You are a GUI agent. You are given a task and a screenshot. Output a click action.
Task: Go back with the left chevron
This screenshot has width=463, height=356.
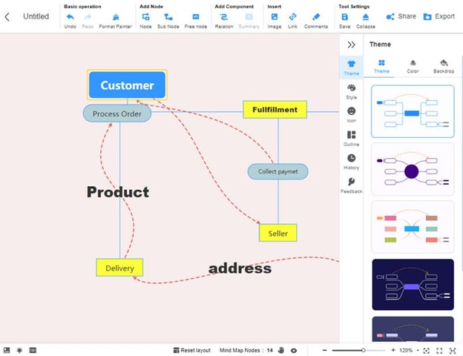click(7, 16)
